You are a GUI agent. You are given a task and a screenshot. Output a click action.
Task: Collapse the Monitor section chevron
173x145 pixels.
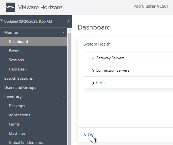coord(64,32)
